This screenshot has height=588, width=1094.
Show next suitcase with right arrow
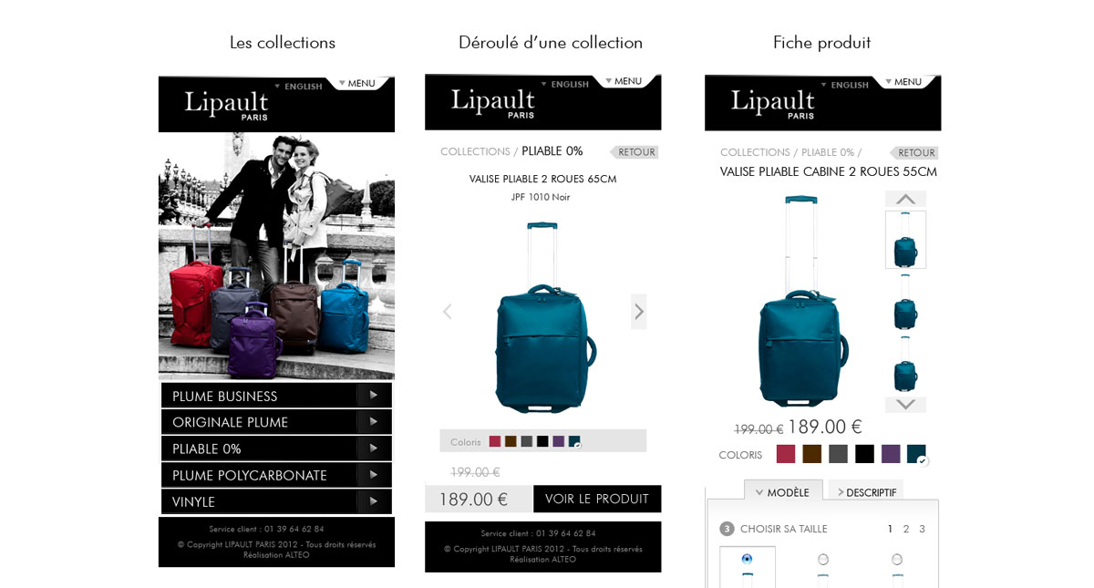pyautogui.click(x=638, y=312)
